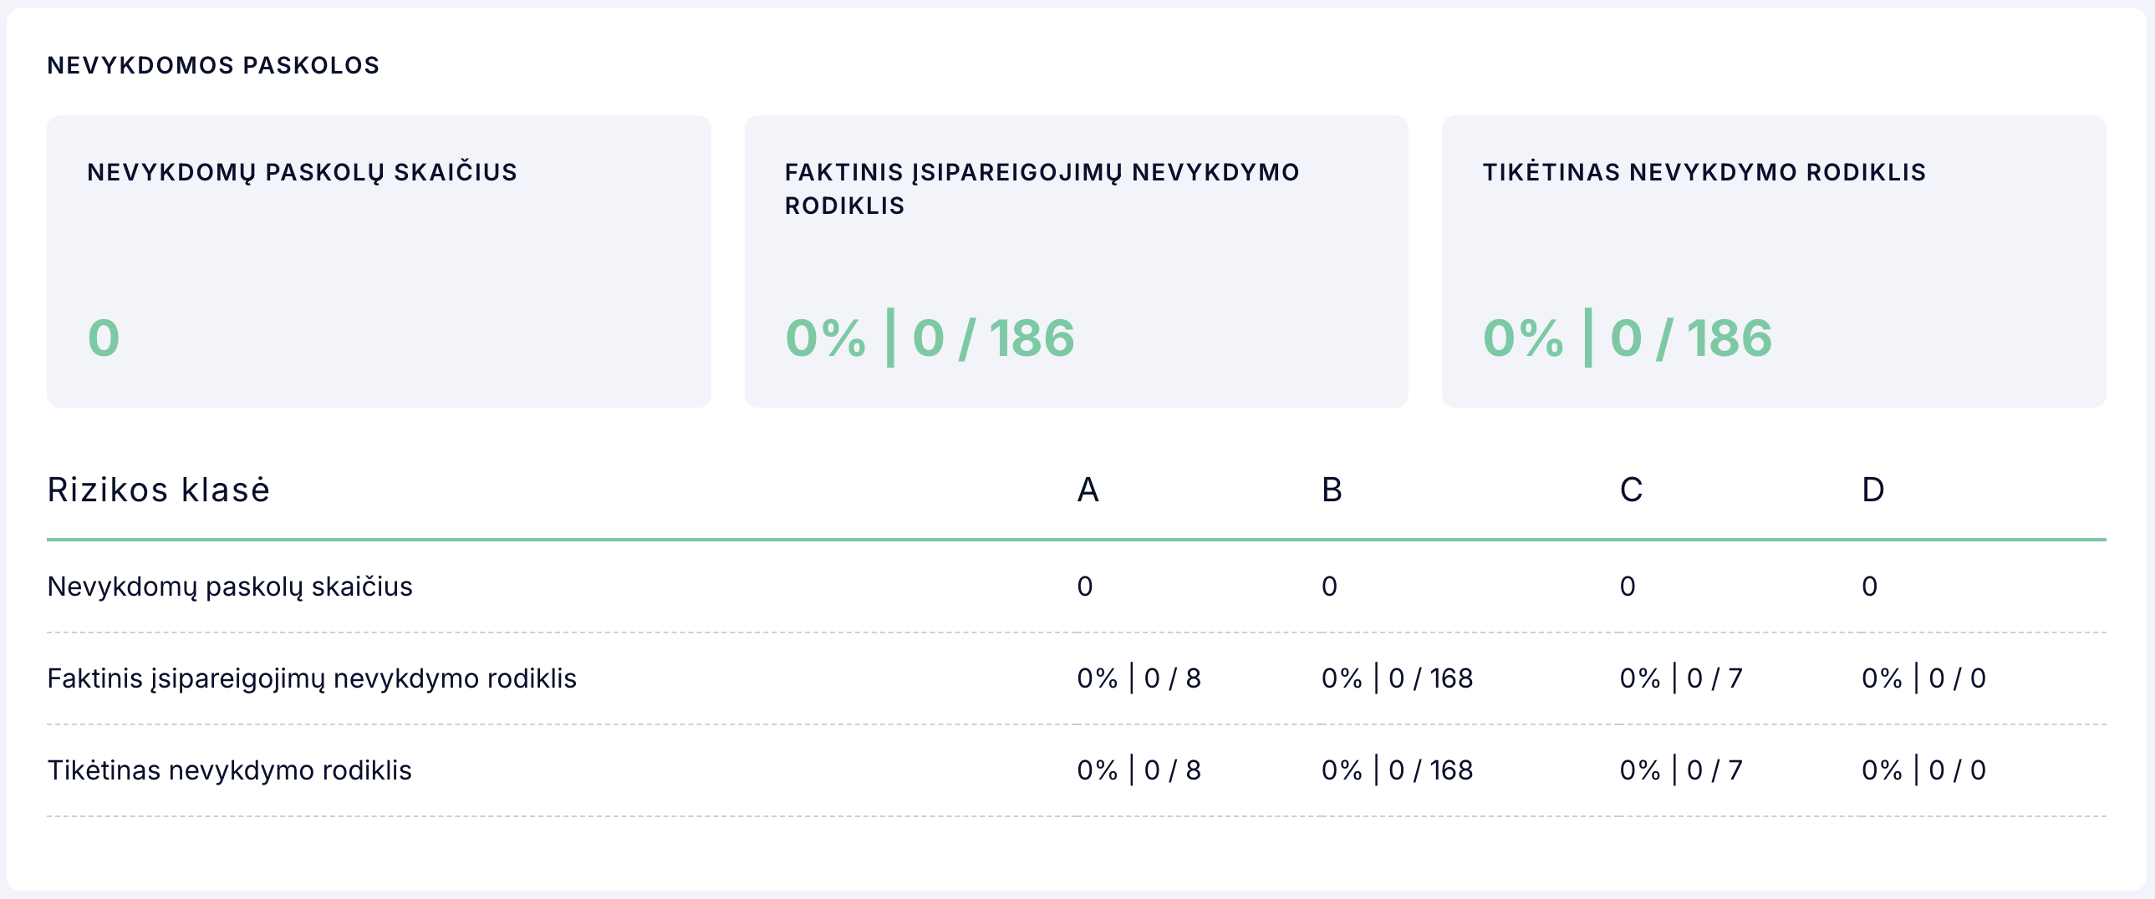Screen dimensions: 2155x899
Task: Click the 0% | 0 / 186 value in Tikėtinas card
Action: (1628, 338)
